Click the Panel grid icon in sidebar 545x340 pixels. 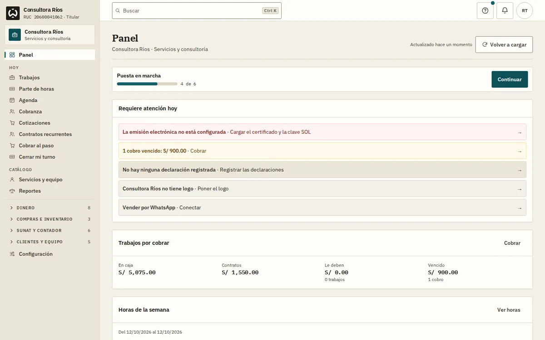[12, 55]
